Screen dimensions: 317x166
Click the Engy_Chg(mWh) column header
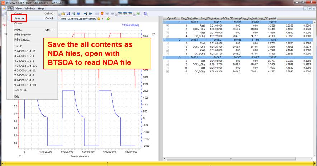[250, 18]
